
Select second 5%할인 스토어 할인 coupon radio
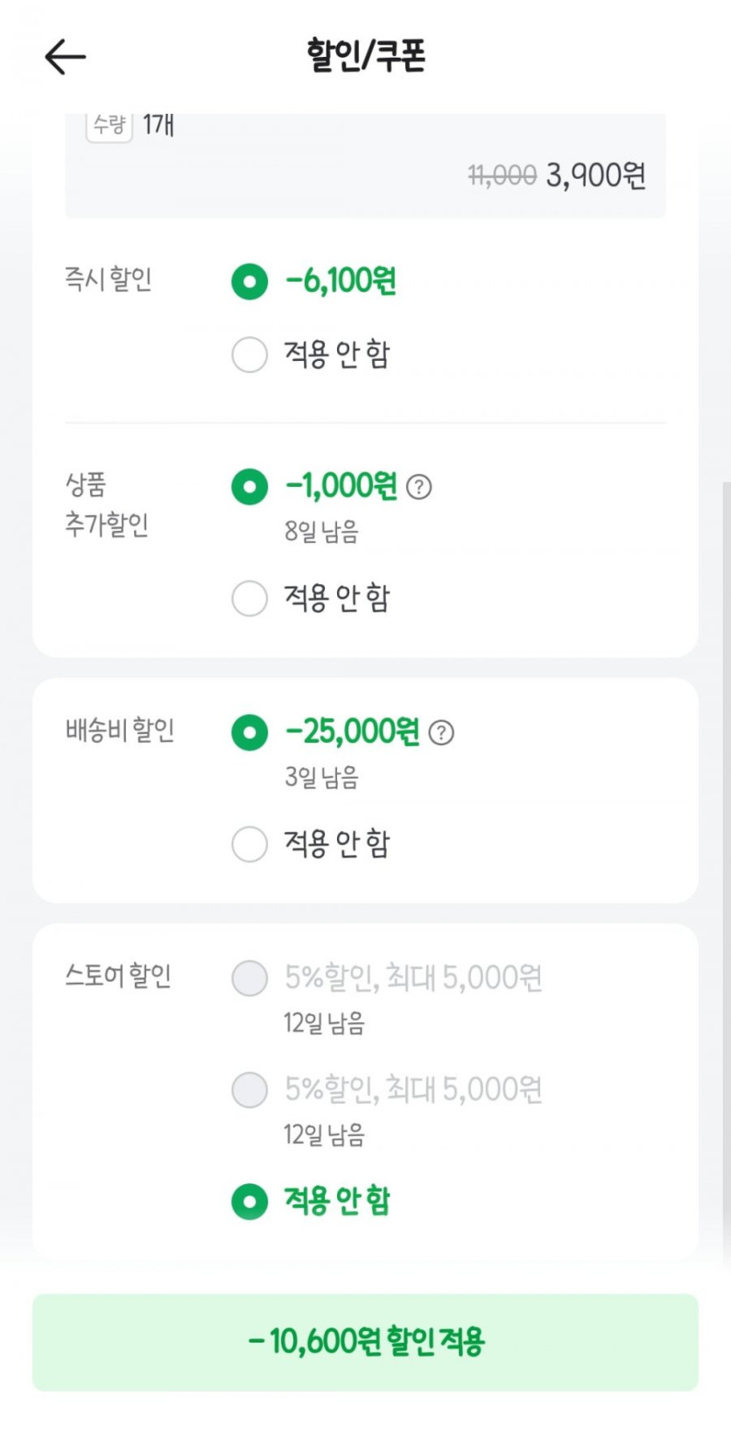tap(250, 1090)
